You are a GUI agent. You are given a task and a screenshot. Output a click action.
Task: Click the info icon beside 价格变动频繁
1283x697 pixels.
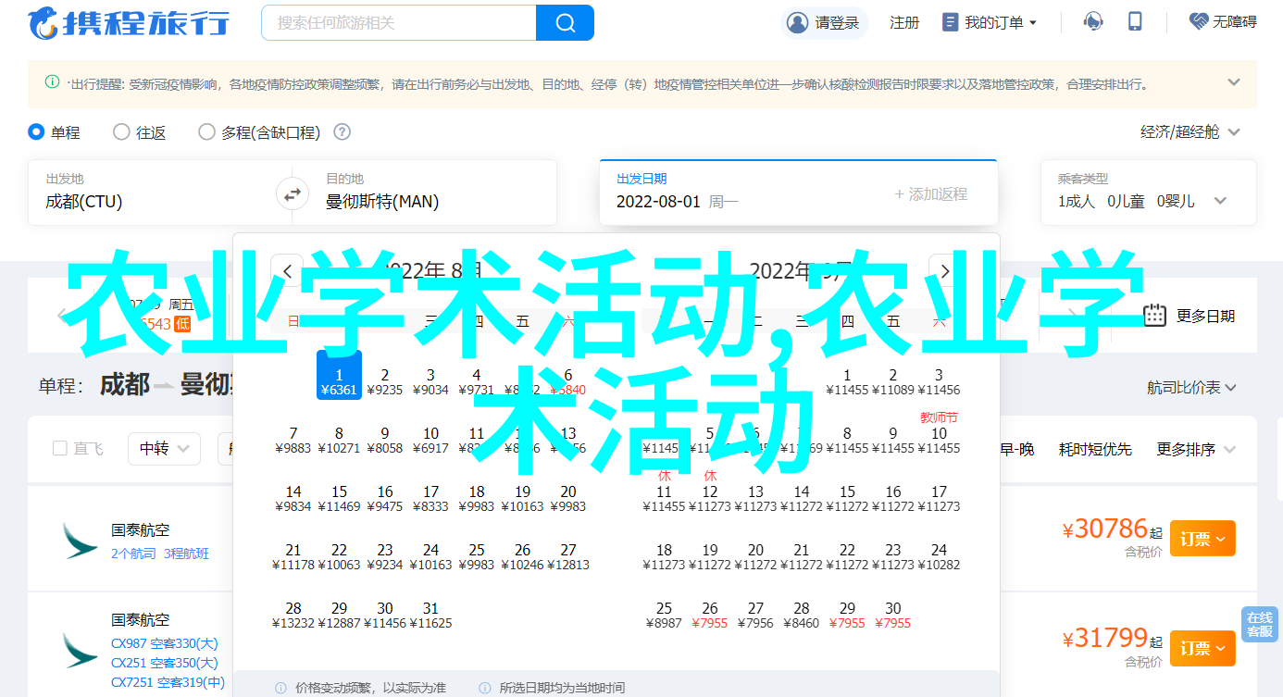coord(280,688)
